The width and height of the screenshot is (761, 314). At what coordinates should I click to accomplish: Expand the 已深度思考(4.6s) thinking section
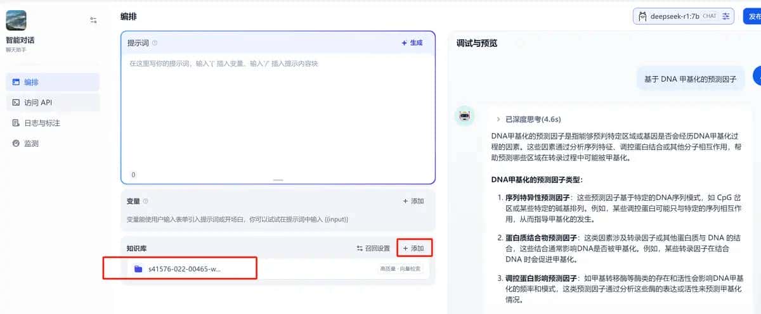[x=528, y=119]
